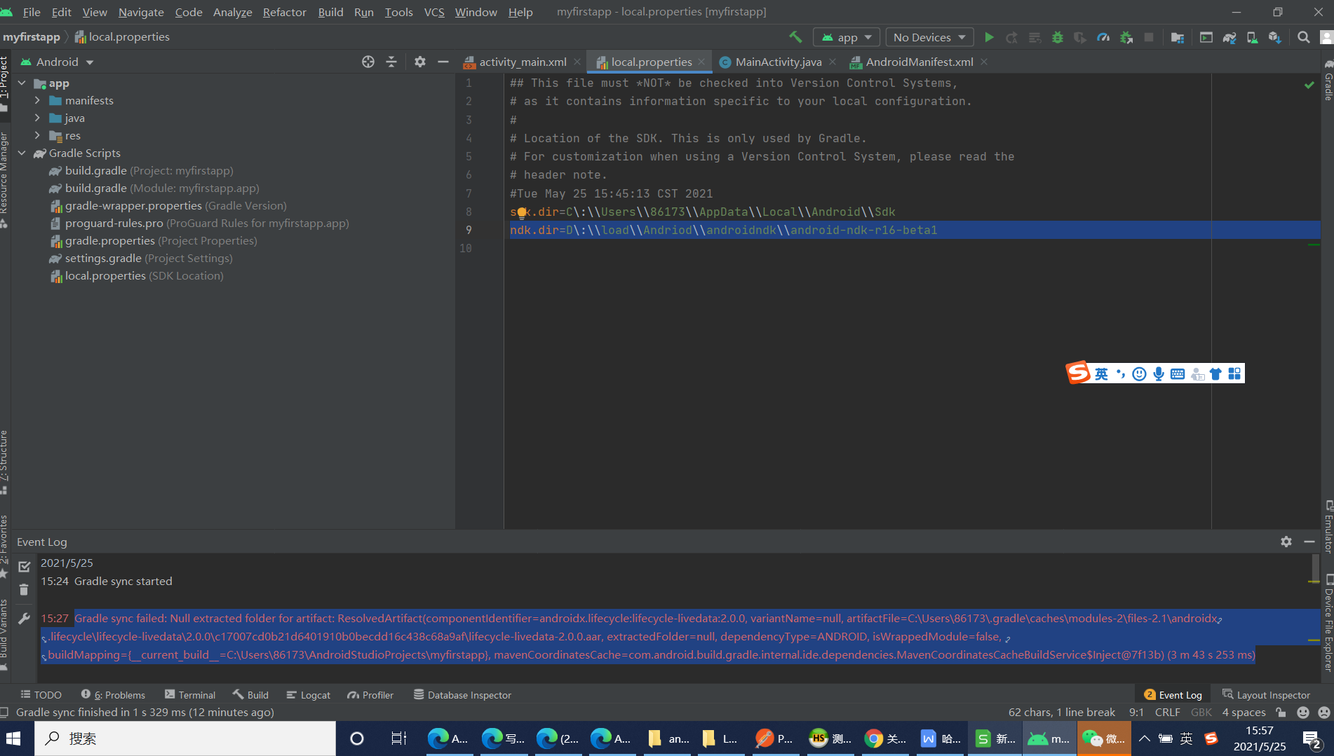The height and width of the screenshot is (756, 1334).
Task: Collapse the Gradle Scripts node
Action: click(22, 153)
